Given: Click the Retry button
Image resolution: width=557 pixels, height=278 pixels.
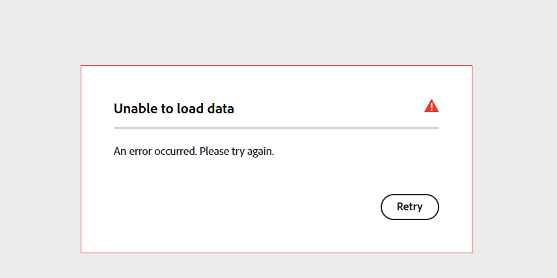Looking at the screenshot, I should 409,207.
